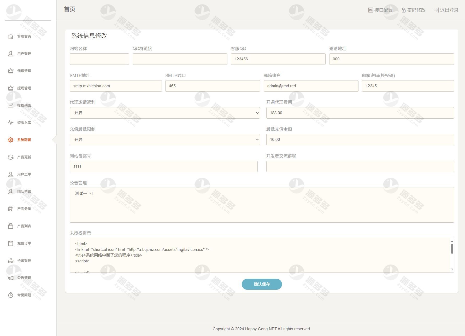Viewport: 465px width, 336px height.
Task: Click the 密码修改 link text
Action: 416,10
